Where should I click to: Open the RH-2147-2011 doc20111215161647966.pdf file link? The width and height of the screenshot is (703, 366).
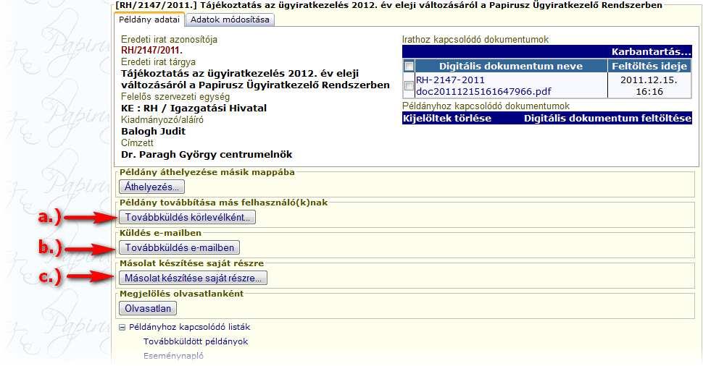[483, 86]
